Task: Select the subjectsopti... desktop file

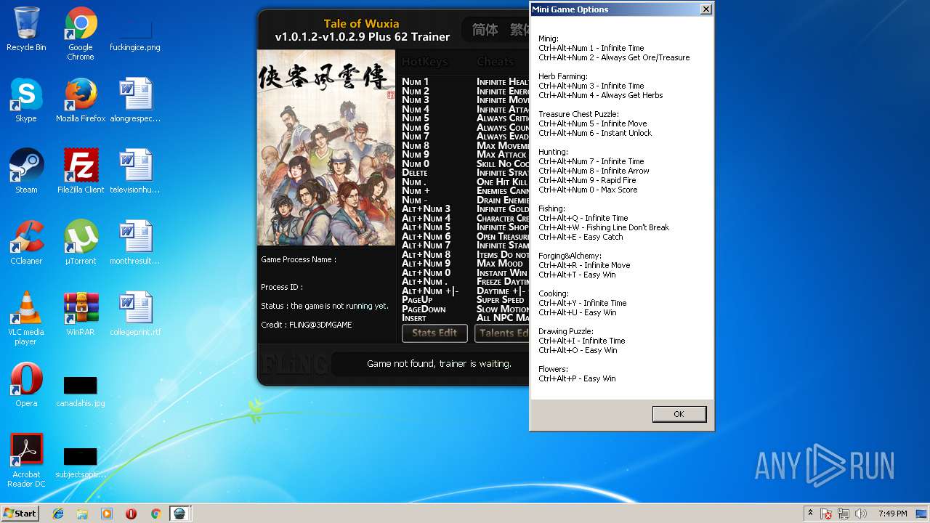Action: 81,462
